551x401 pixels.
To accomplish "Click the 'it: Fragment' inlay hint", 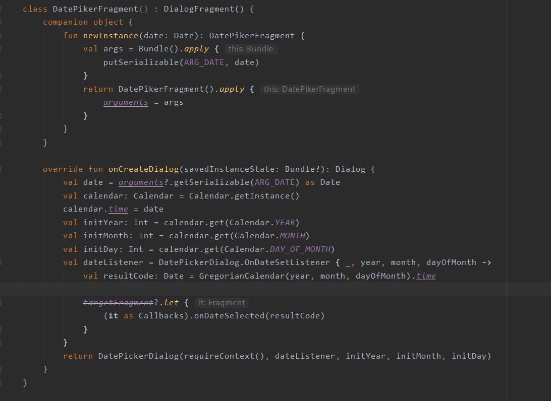I will [222, 303].
